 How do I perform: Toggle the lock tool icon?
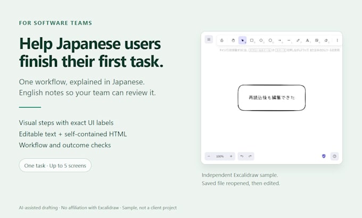pos(221,40)
